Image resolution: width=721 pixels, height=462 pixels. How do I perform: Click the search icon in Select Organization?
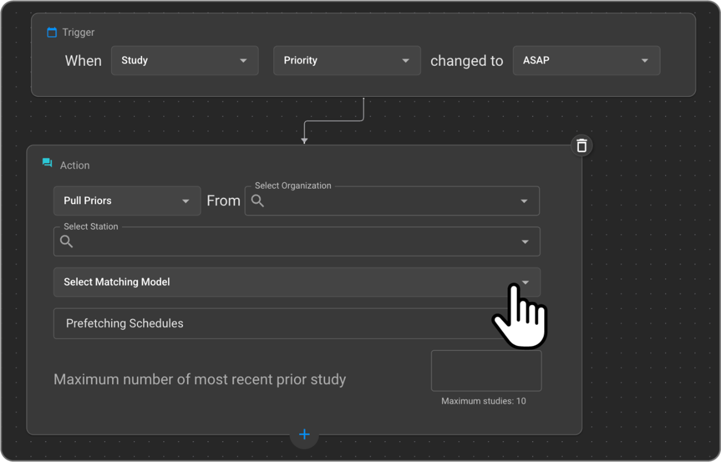[258, 201]
